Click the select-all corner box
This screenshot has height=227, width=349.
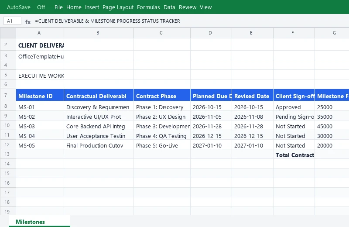8,33
